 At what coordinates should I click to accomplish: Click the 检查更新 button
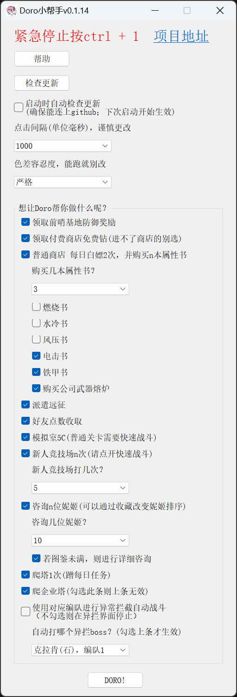tap(42, 83)
